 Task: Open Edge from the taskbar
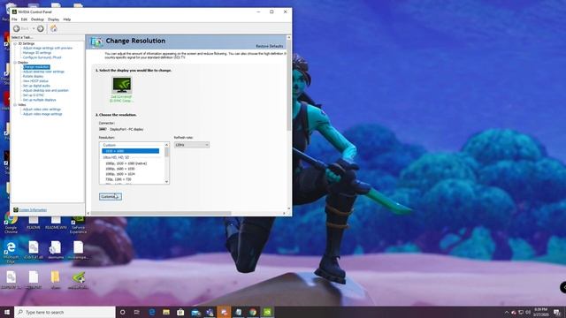(x=152, y=312)
